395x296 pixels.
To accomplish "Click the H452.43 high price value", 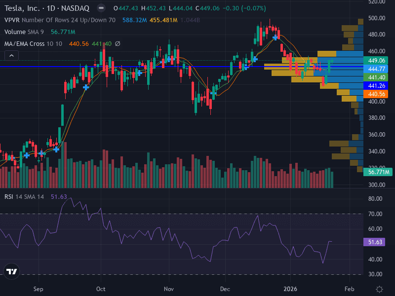I will (154, 8).
